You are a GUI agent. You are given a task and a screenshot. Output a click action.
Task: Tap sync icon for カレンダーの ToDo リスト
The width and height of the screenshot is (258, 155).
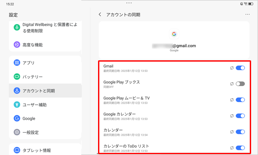point(232,148)
